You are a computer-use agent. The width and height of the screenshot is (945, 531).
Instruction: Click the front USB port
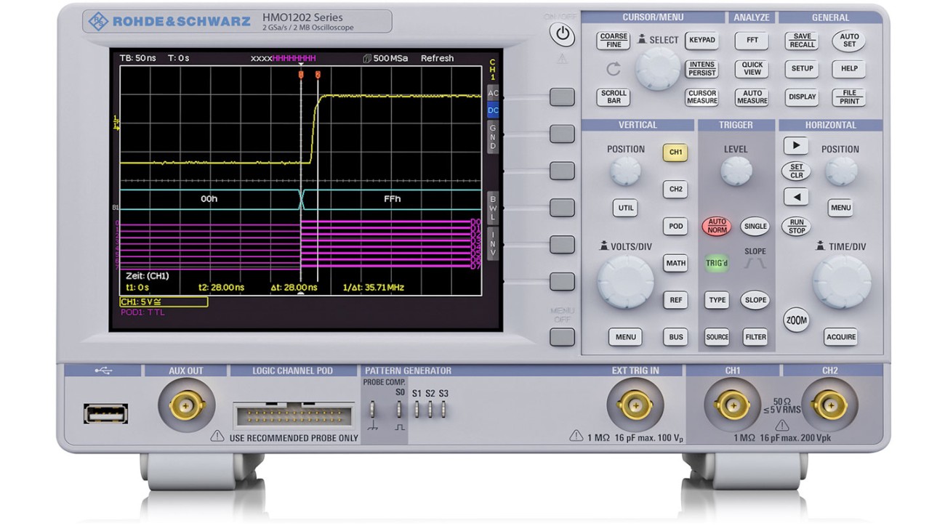tap(105, 414)
